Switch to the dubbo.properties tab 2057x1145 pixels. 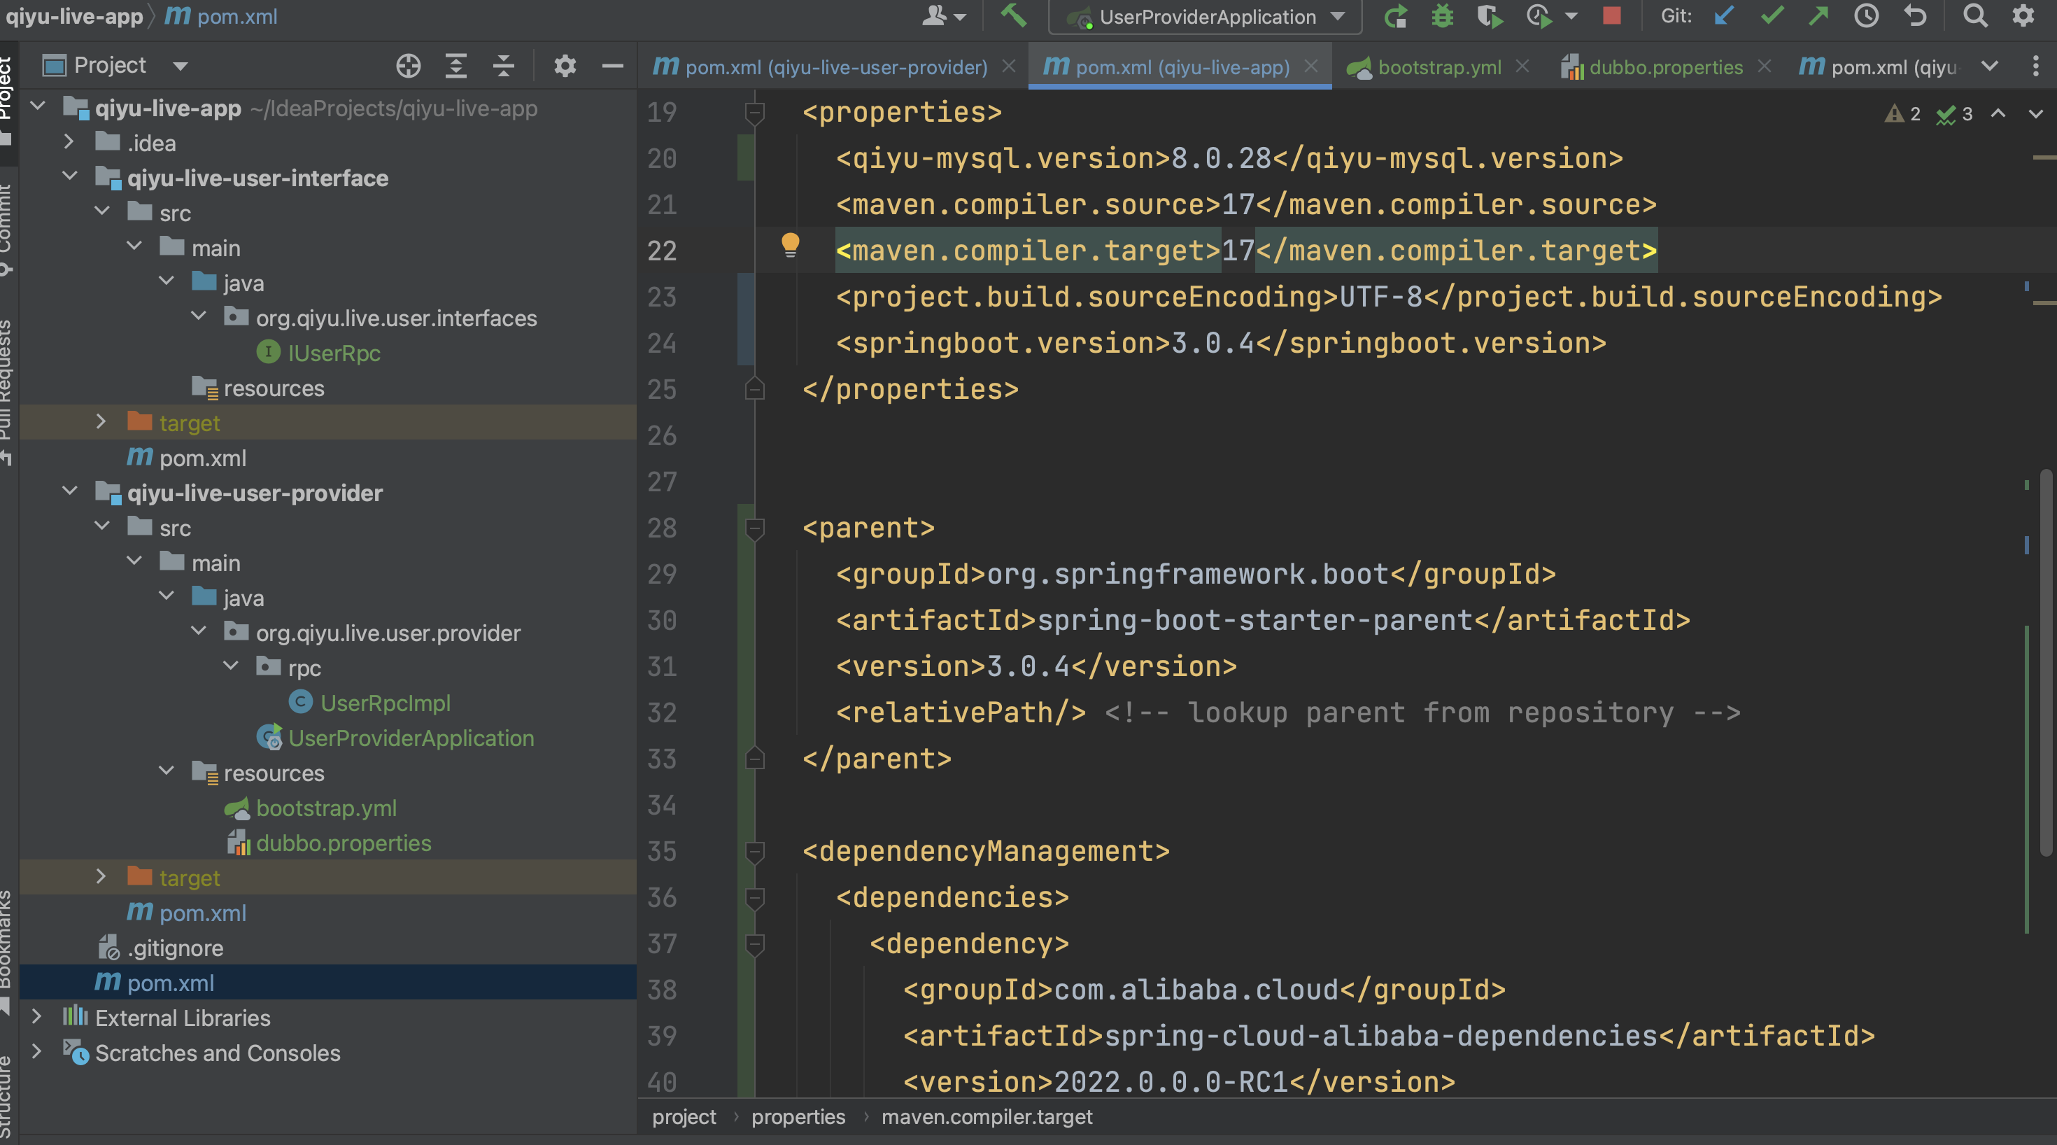(x=1665, y=67)
